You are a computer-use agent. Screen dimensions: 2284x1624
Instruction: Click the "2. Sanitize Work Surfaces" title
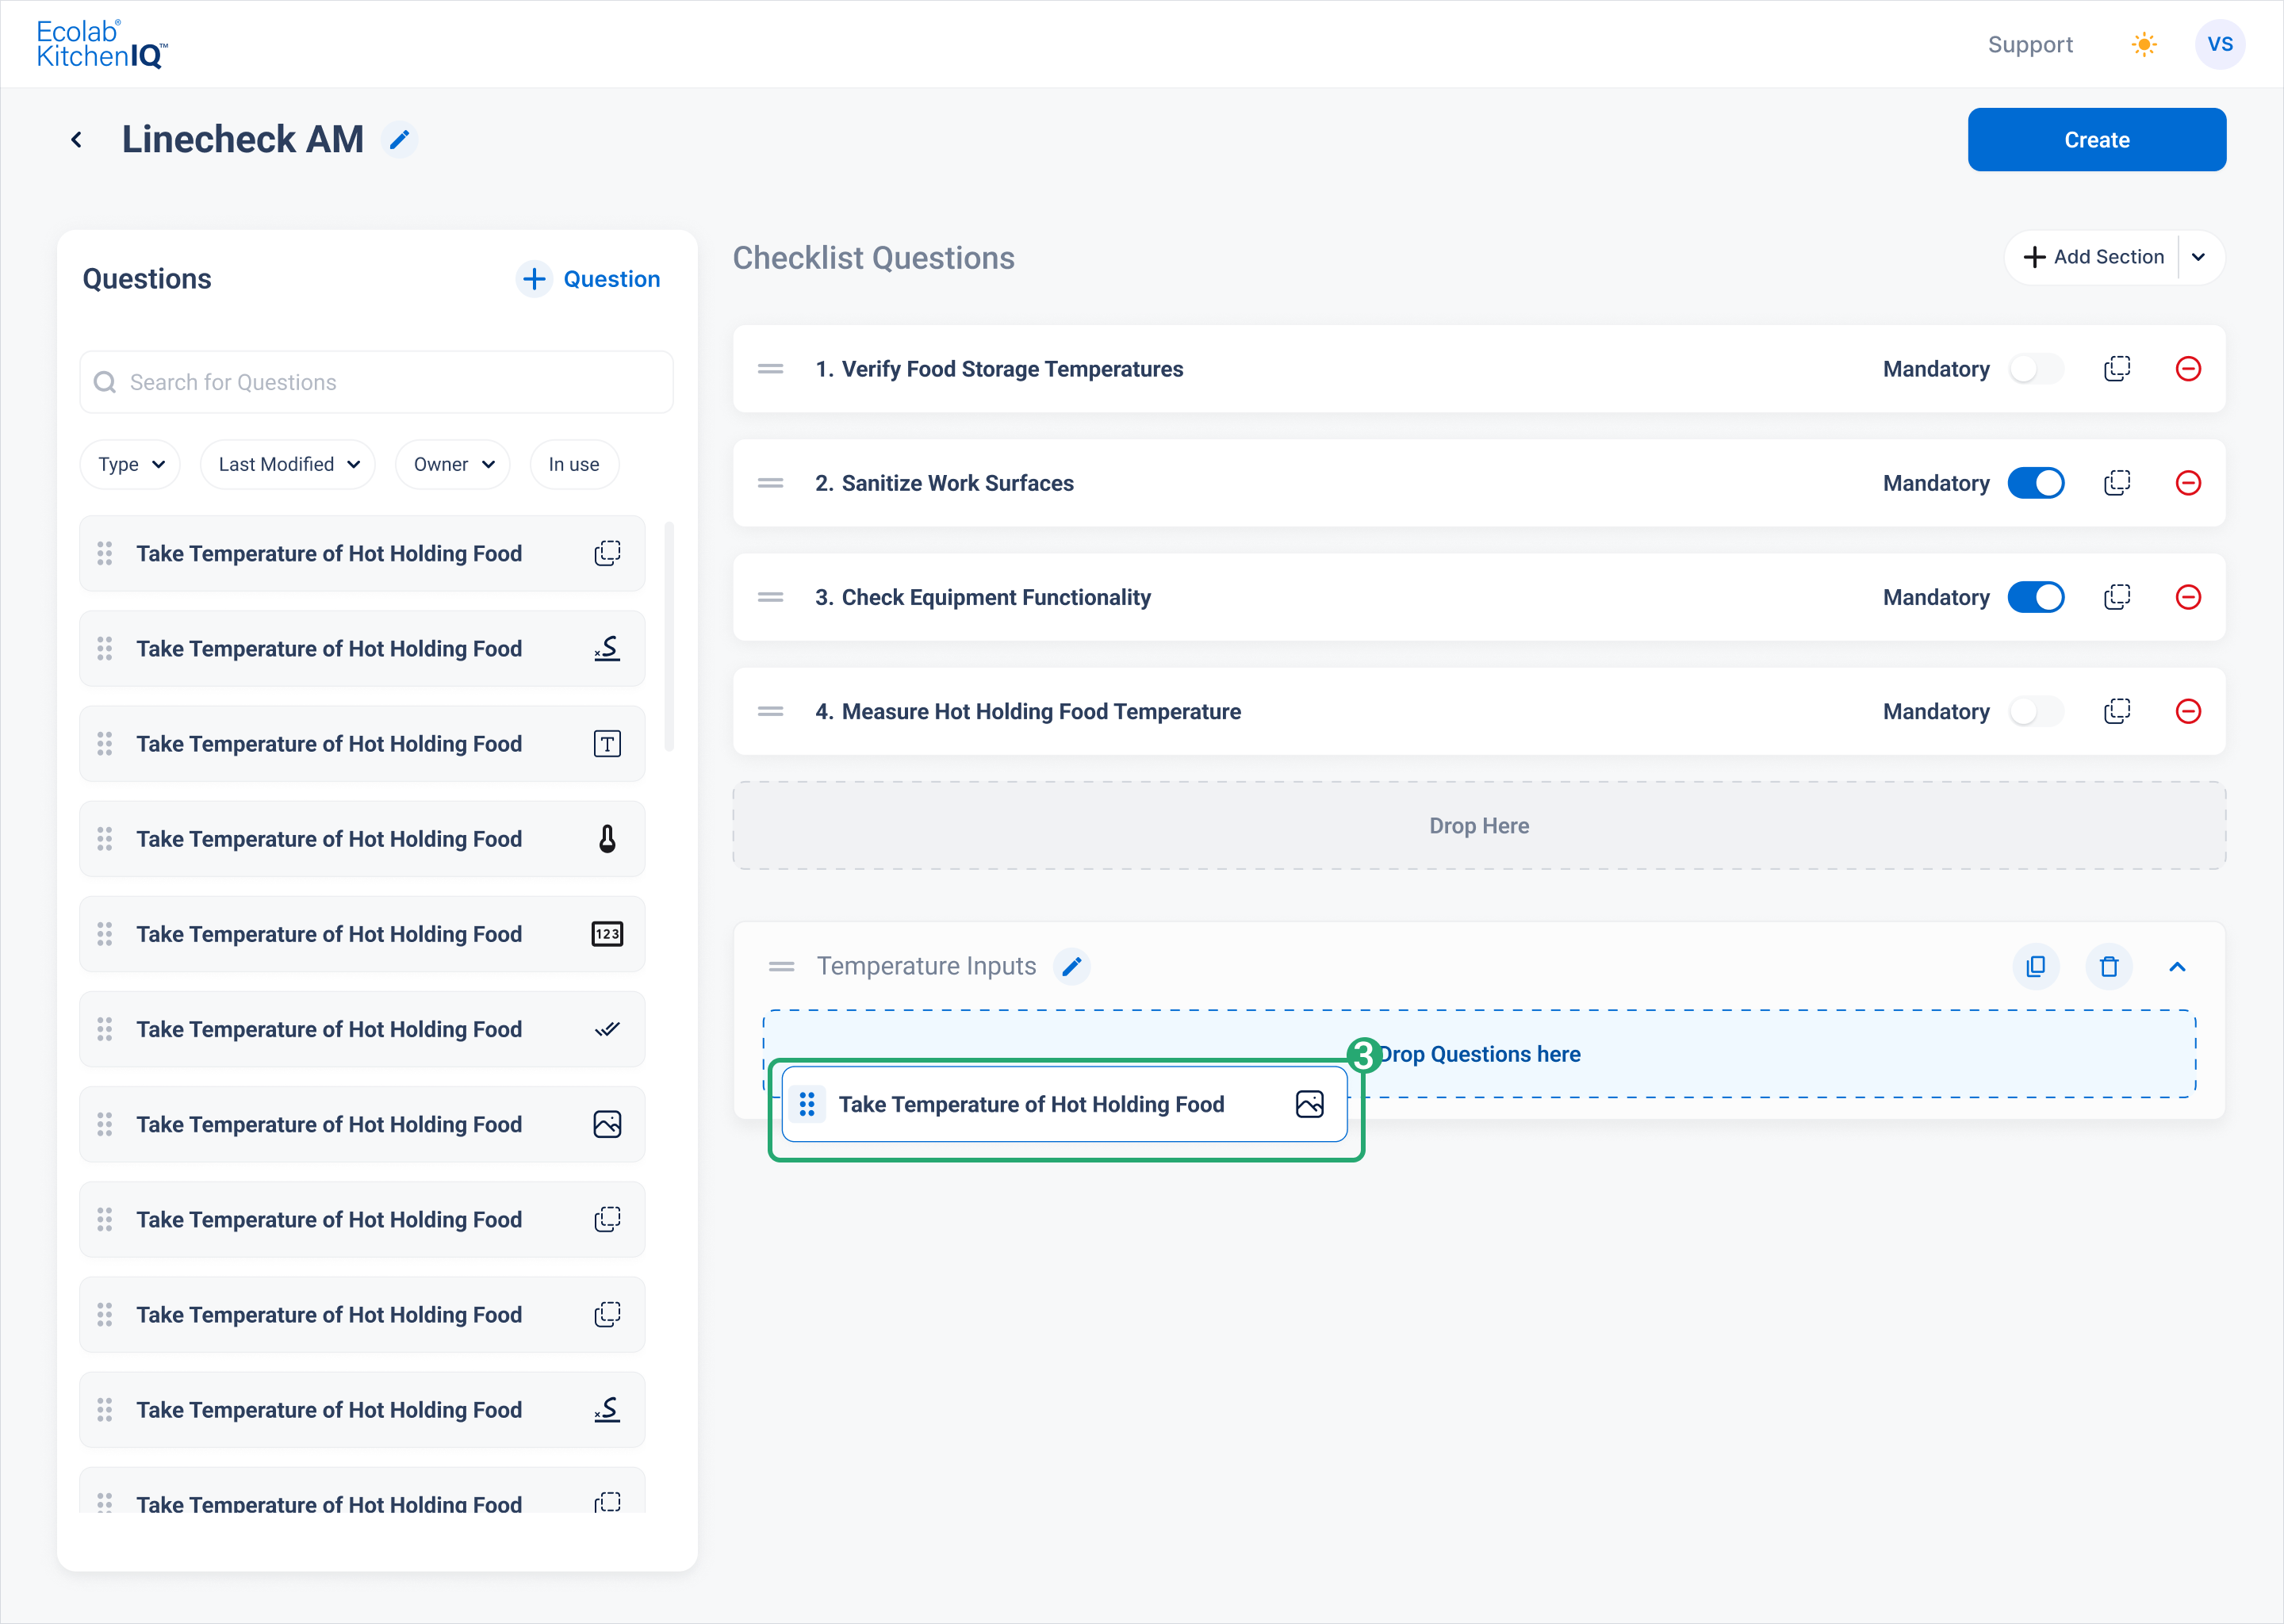(x=944, y=483)
